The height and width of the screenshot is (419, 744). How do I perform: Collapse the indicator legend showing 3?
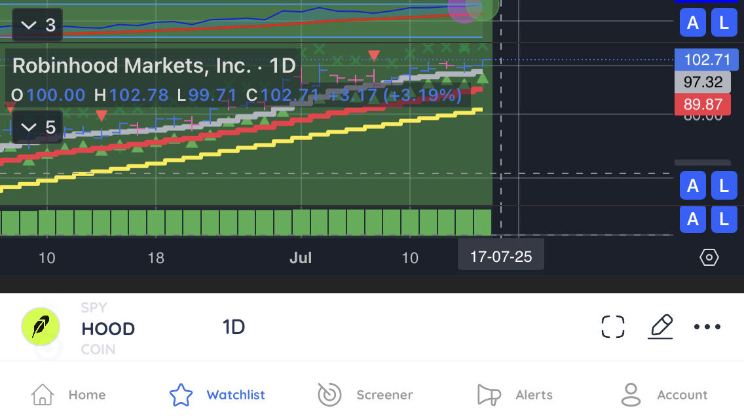click(x=37, y=25)
